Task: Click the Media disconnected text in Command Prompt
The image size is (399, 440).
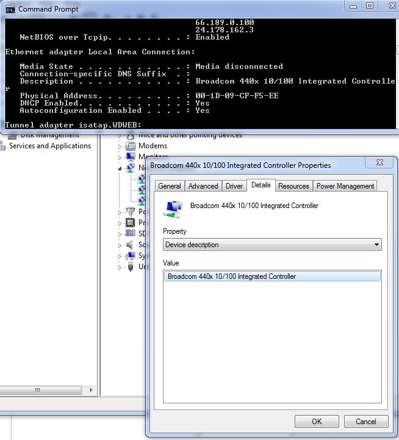Action: coord(239,67)
